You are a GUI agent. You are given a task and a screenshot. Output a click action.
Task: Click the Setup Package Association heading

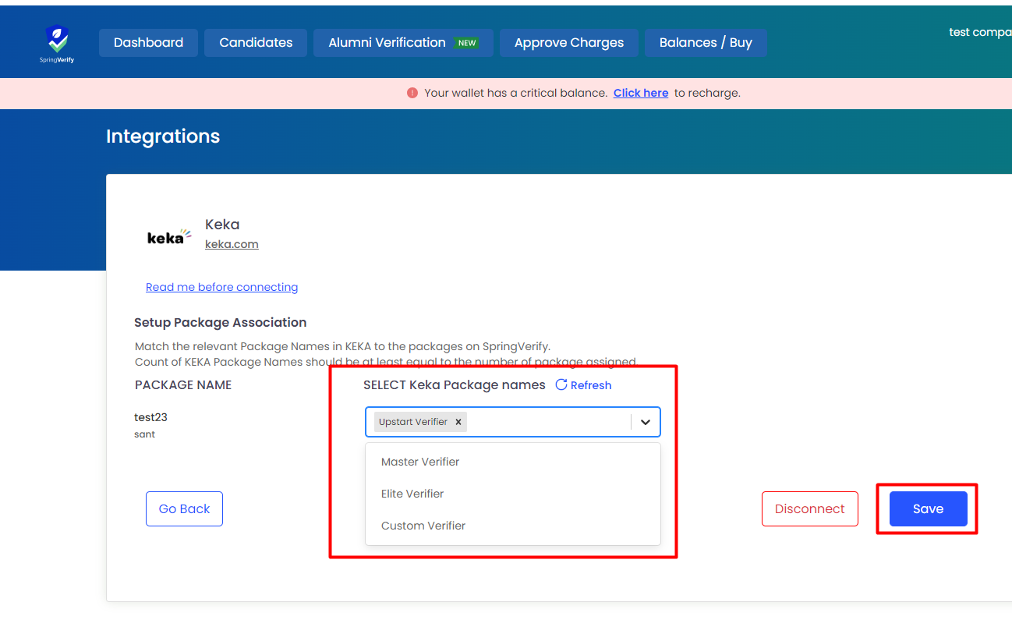pyautogui.click(x=220, y=322)
